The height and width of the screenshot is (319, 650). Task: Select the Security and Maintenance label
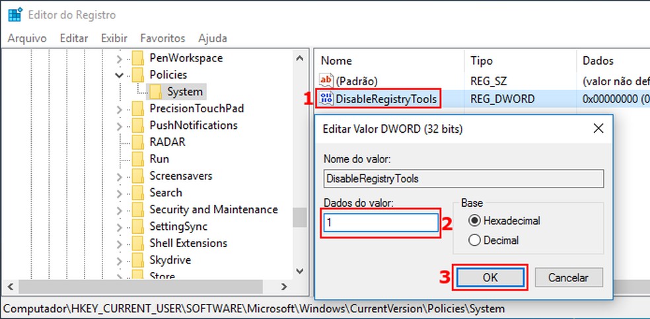(x=213, y=209)
